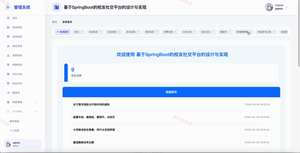Click the 签到信息 person icon

(8, 55)
